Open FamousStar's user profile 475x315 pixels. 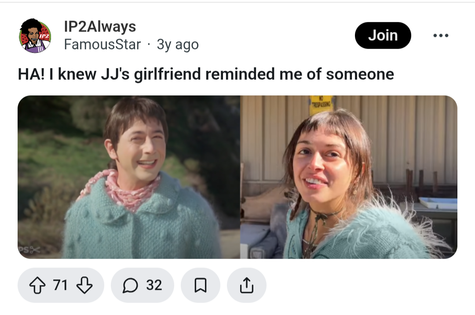102,44
